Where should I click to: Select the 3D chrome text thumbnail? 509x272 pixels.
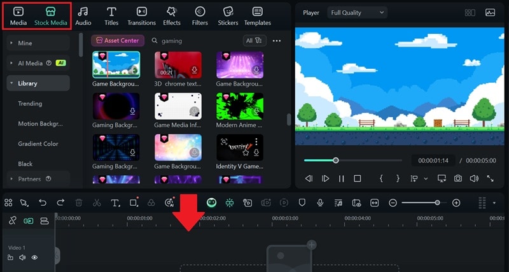[x=178, y=65]
